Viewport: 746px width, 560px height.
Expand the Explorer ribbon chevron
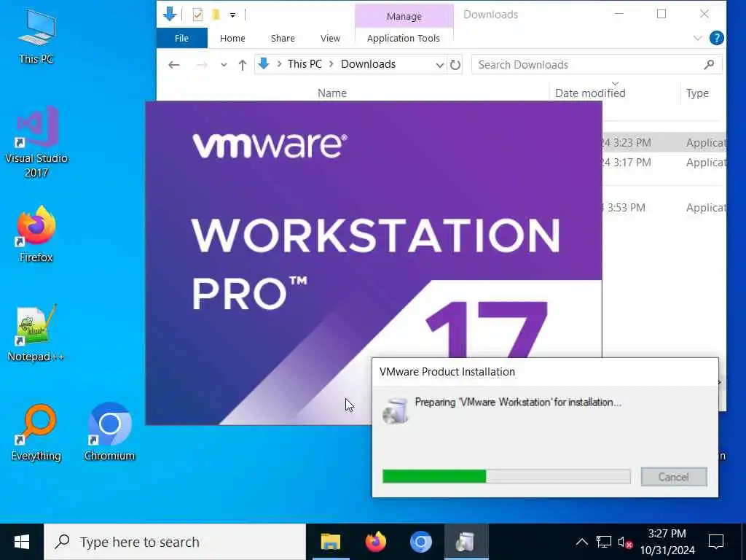[x=697, y=38]
